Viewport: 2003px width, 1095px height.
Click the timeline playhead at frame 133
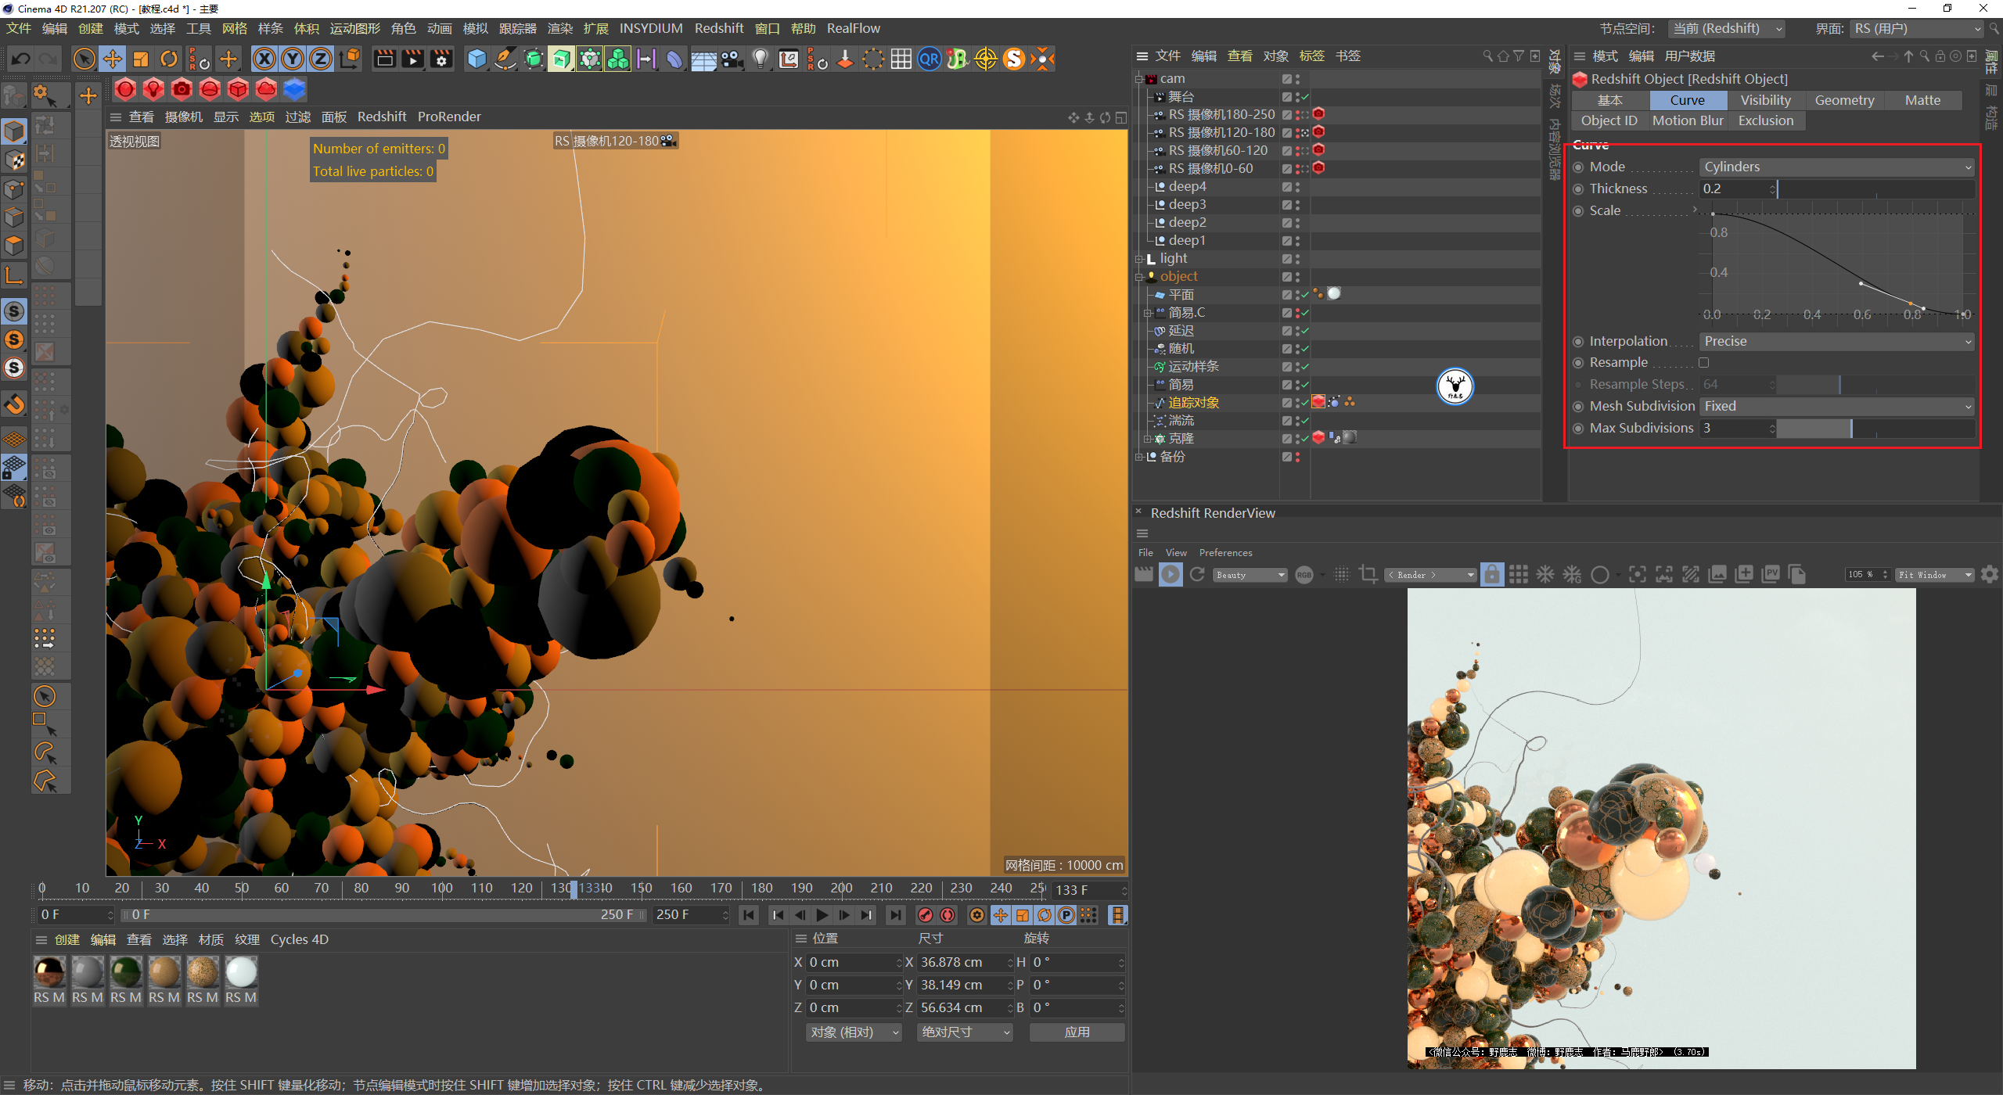coord(574,889)
